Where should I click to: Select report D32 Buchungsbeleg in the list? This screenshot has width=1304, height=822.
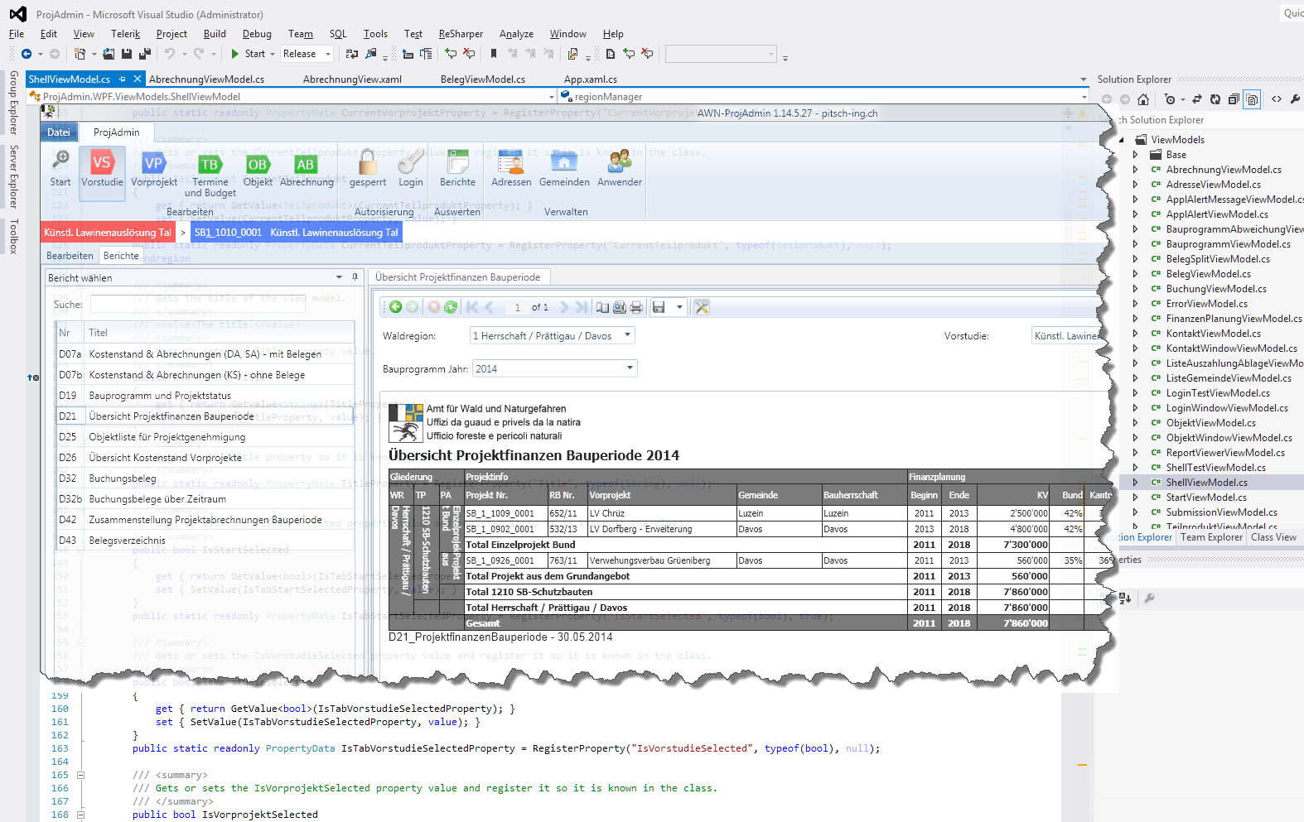point(123,478)
